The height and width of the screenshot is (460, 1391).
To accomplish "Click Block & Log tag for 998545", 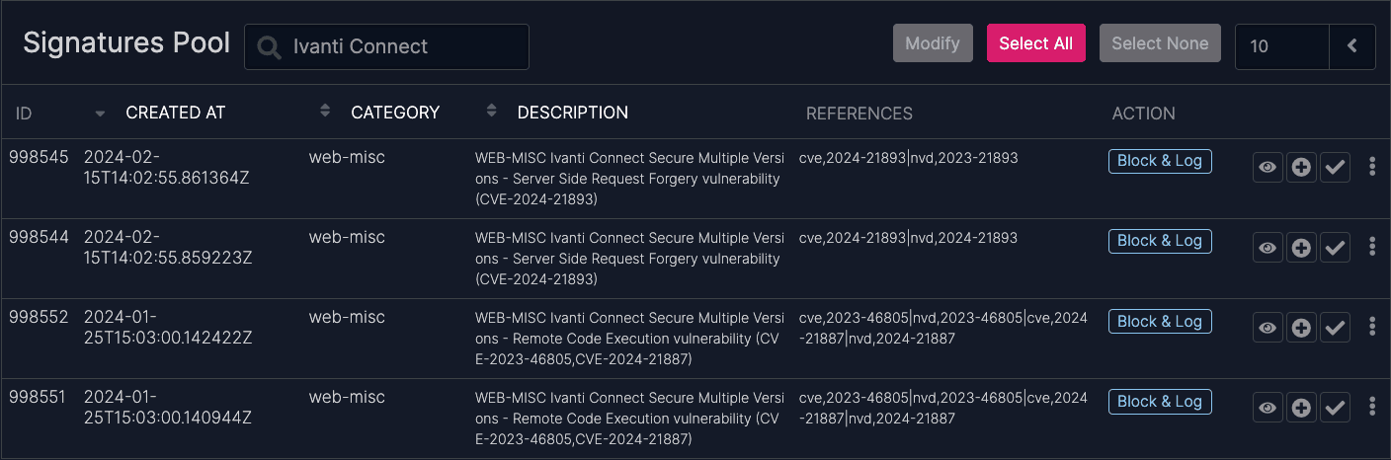I will 1160,161.
